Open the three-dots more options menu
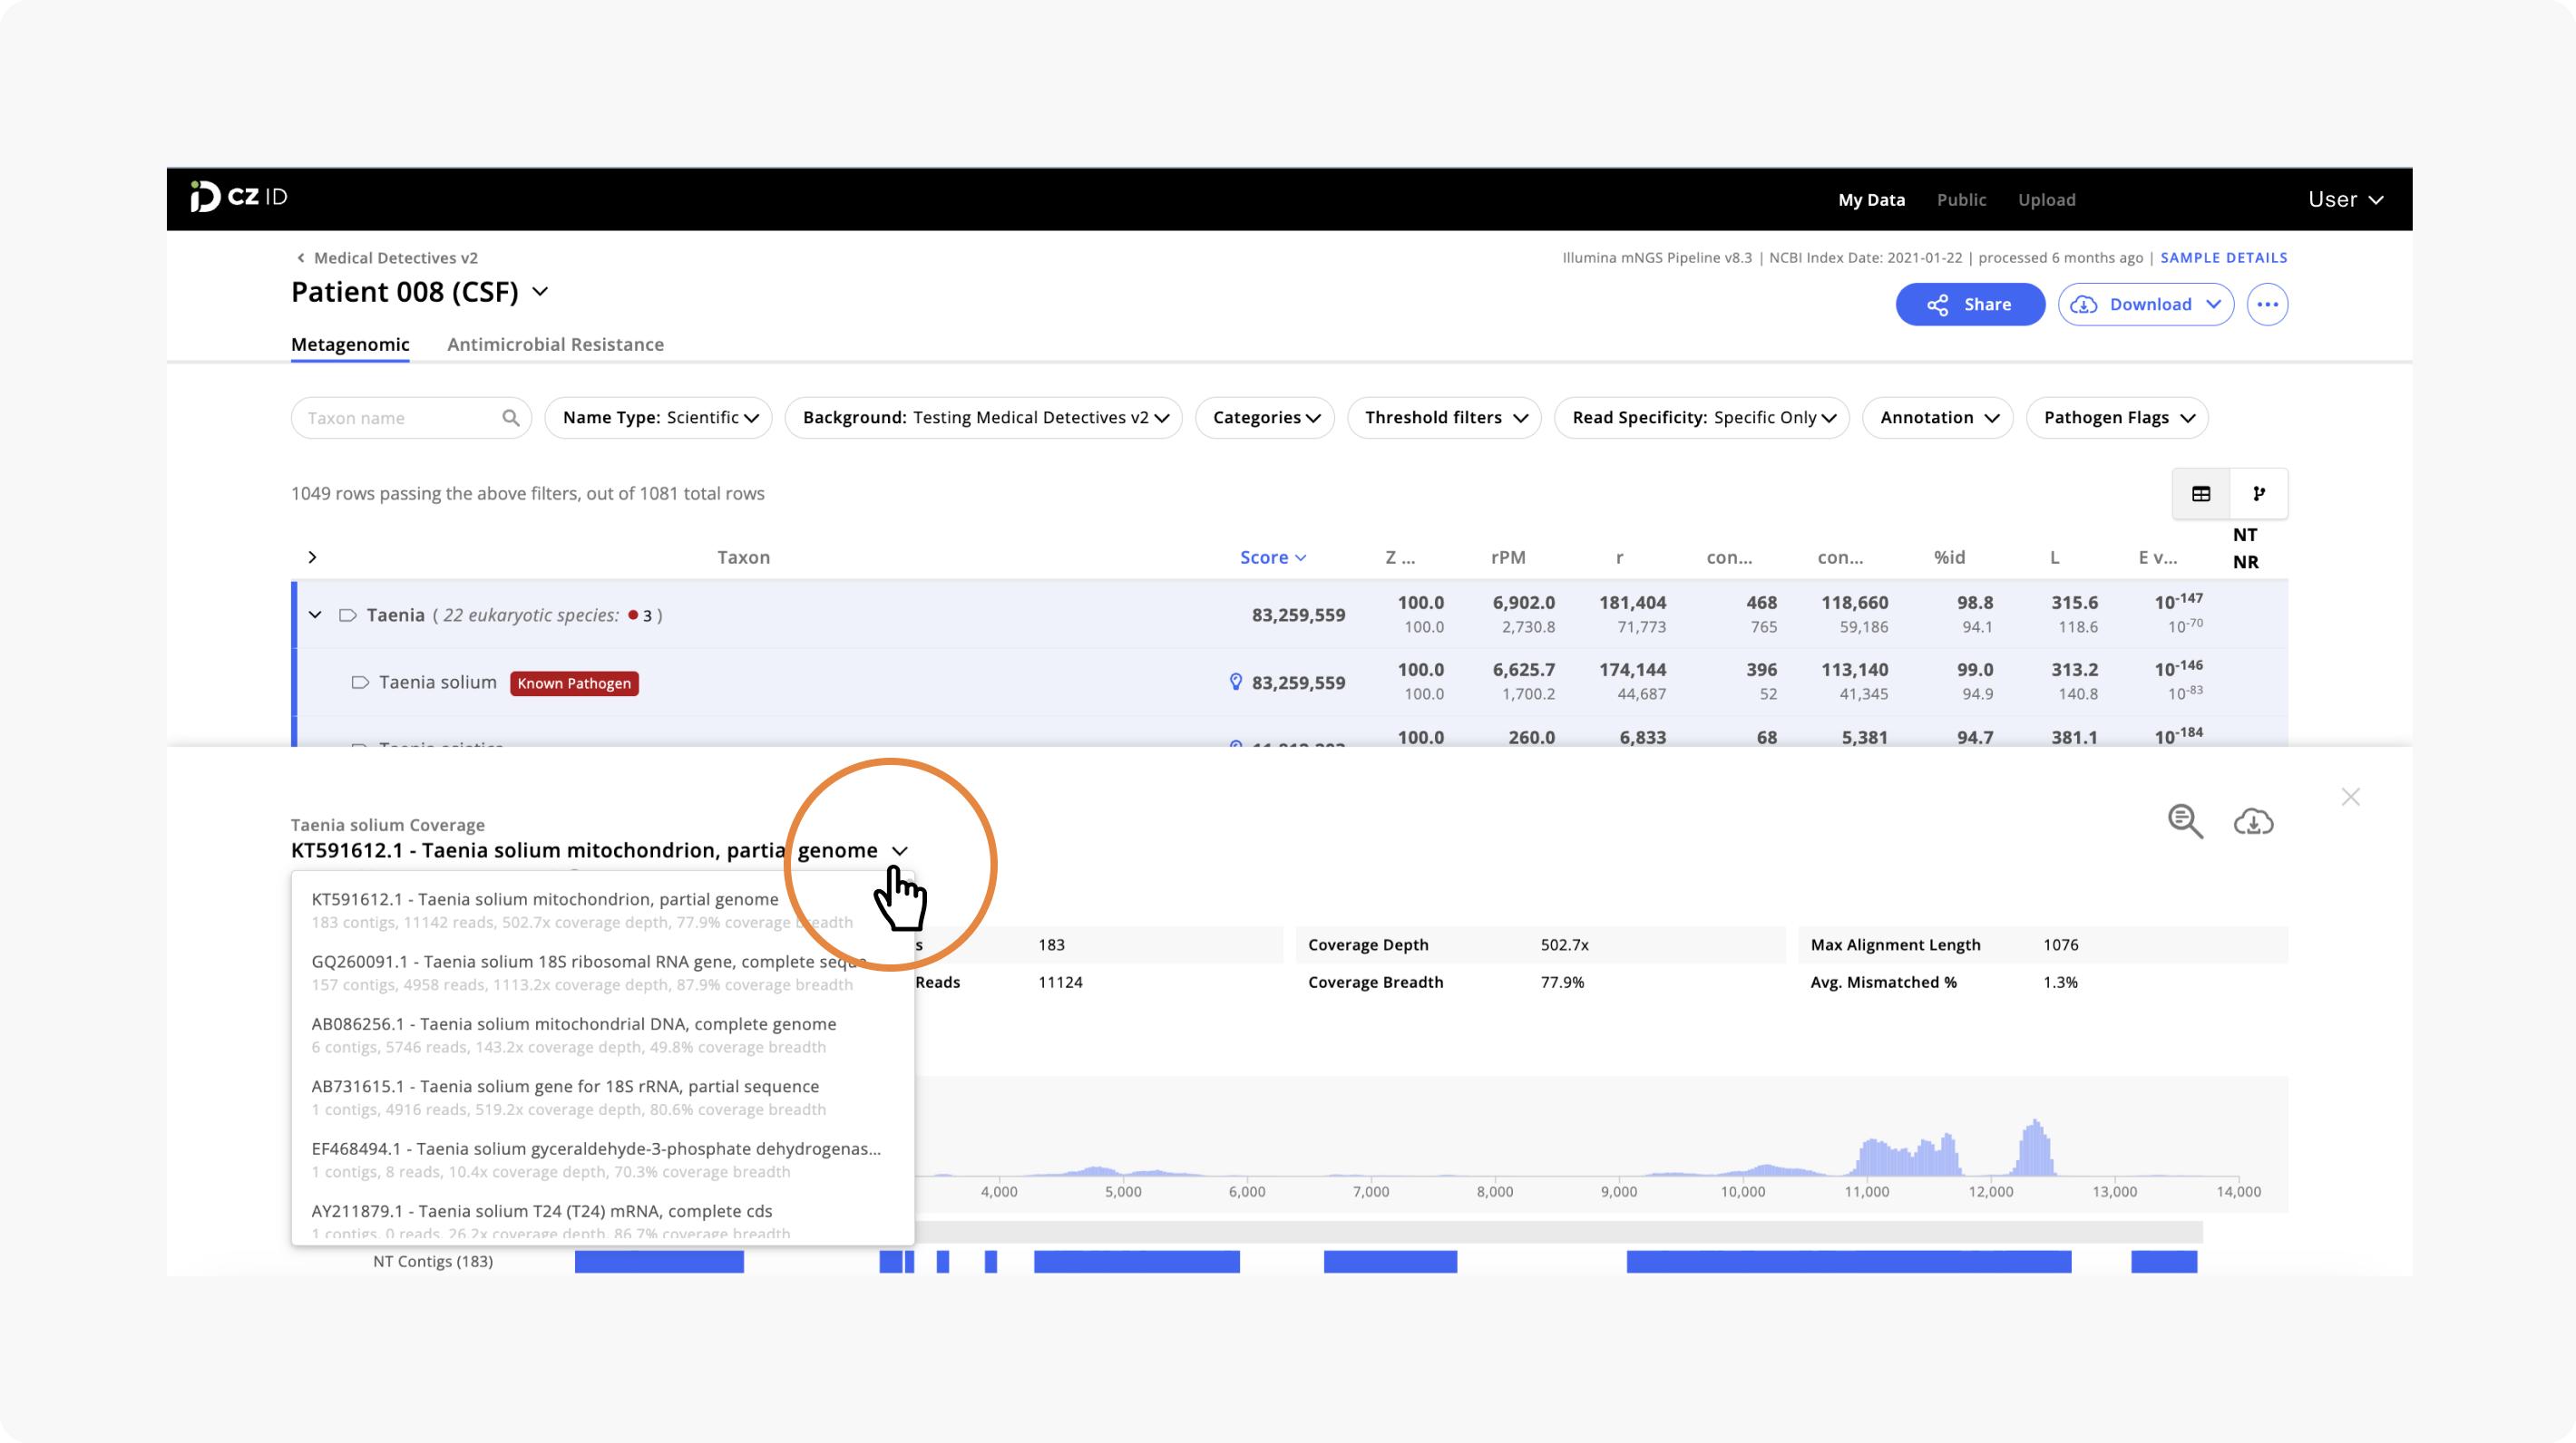 (x=2267, y=305)
